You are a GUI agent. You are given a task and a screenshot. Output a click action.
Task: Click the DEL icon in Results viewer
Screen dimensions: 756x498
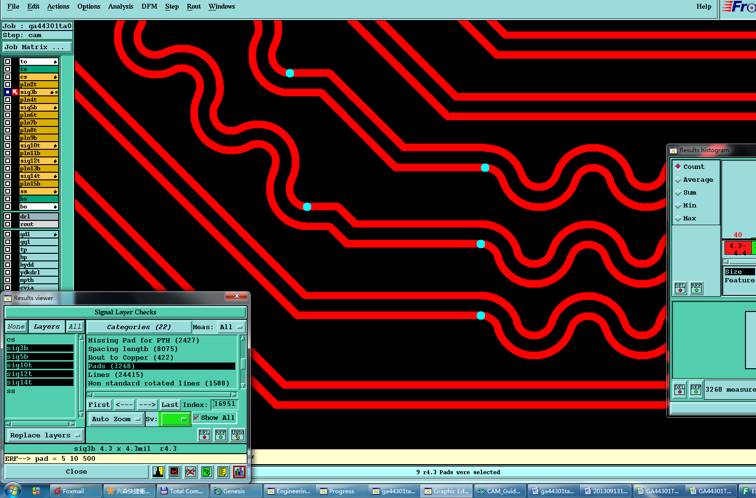point(204,435)
